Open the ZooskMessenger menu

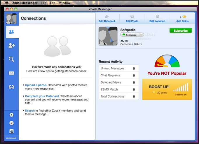pos(25,3)
